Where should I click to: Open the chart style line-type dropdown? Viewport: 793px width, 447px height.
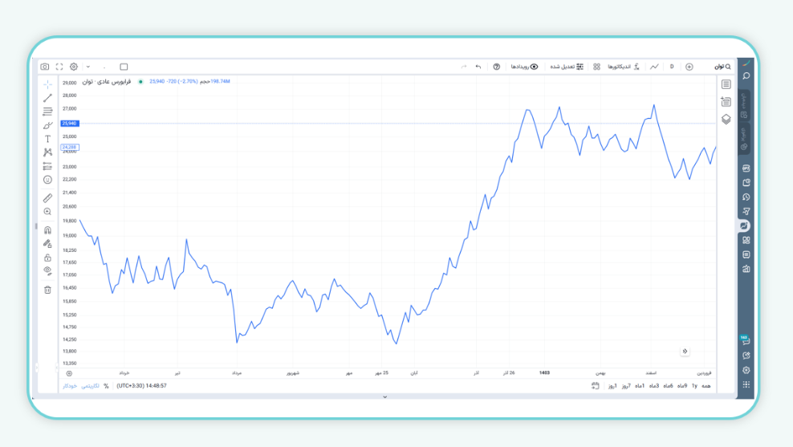coord(654,67)
